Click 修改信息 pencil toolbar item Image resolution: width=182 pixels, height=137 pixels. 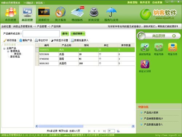coord(10,40)
